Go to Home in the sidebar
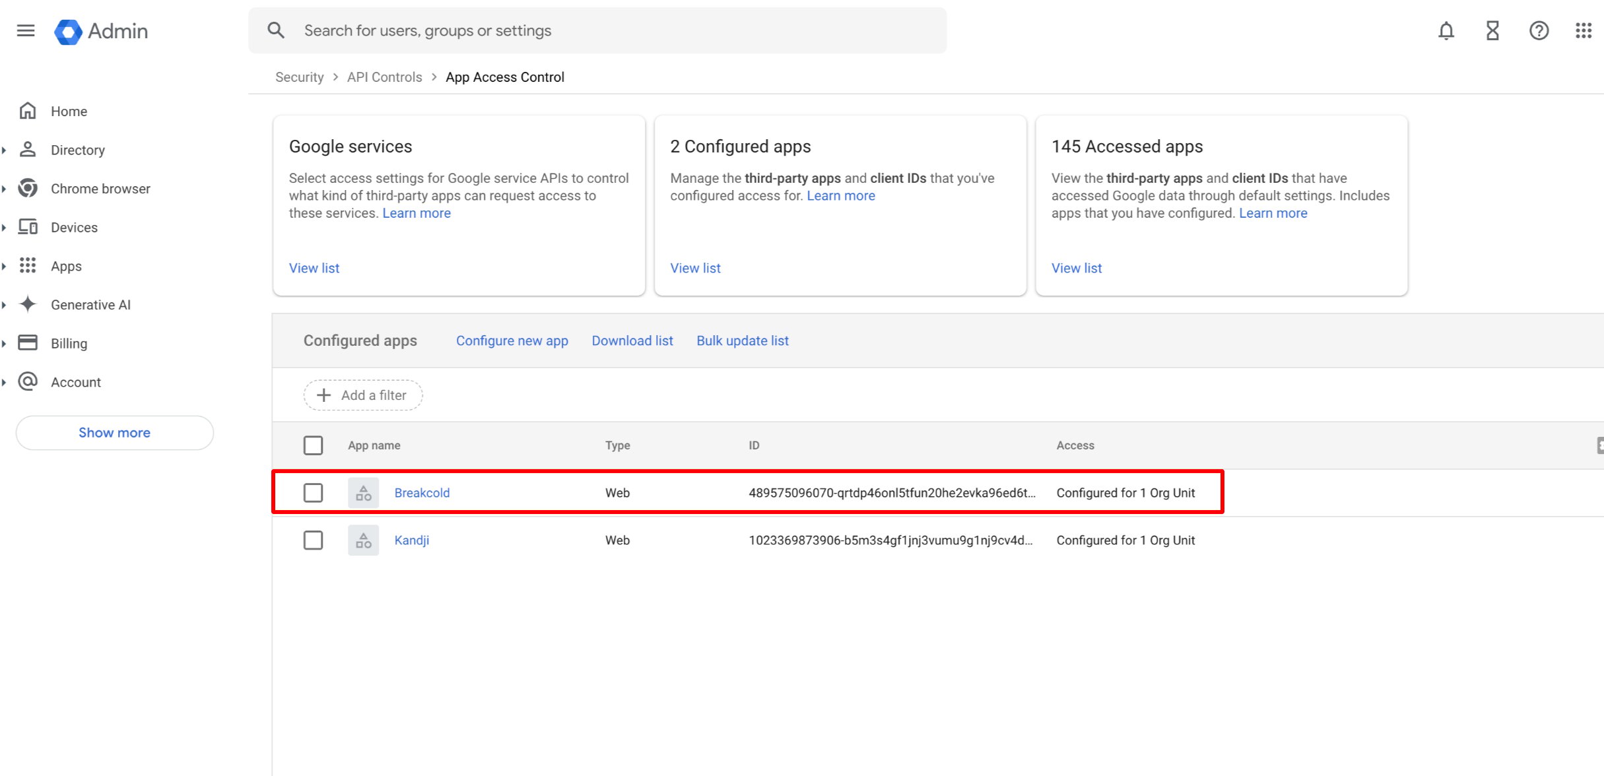The width and height of the screenshot is (1604, 776). pos(69,112)
